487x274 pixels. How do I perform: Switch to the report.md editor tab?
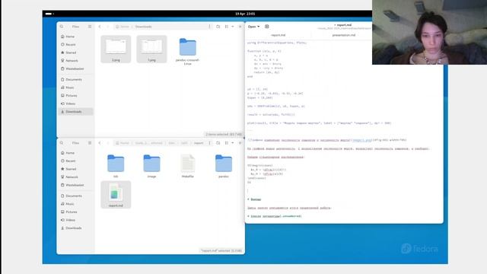[278, 35]
